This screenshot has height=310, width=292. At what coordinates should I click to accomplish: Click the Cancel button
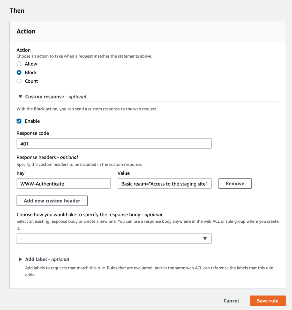point(231,301)
